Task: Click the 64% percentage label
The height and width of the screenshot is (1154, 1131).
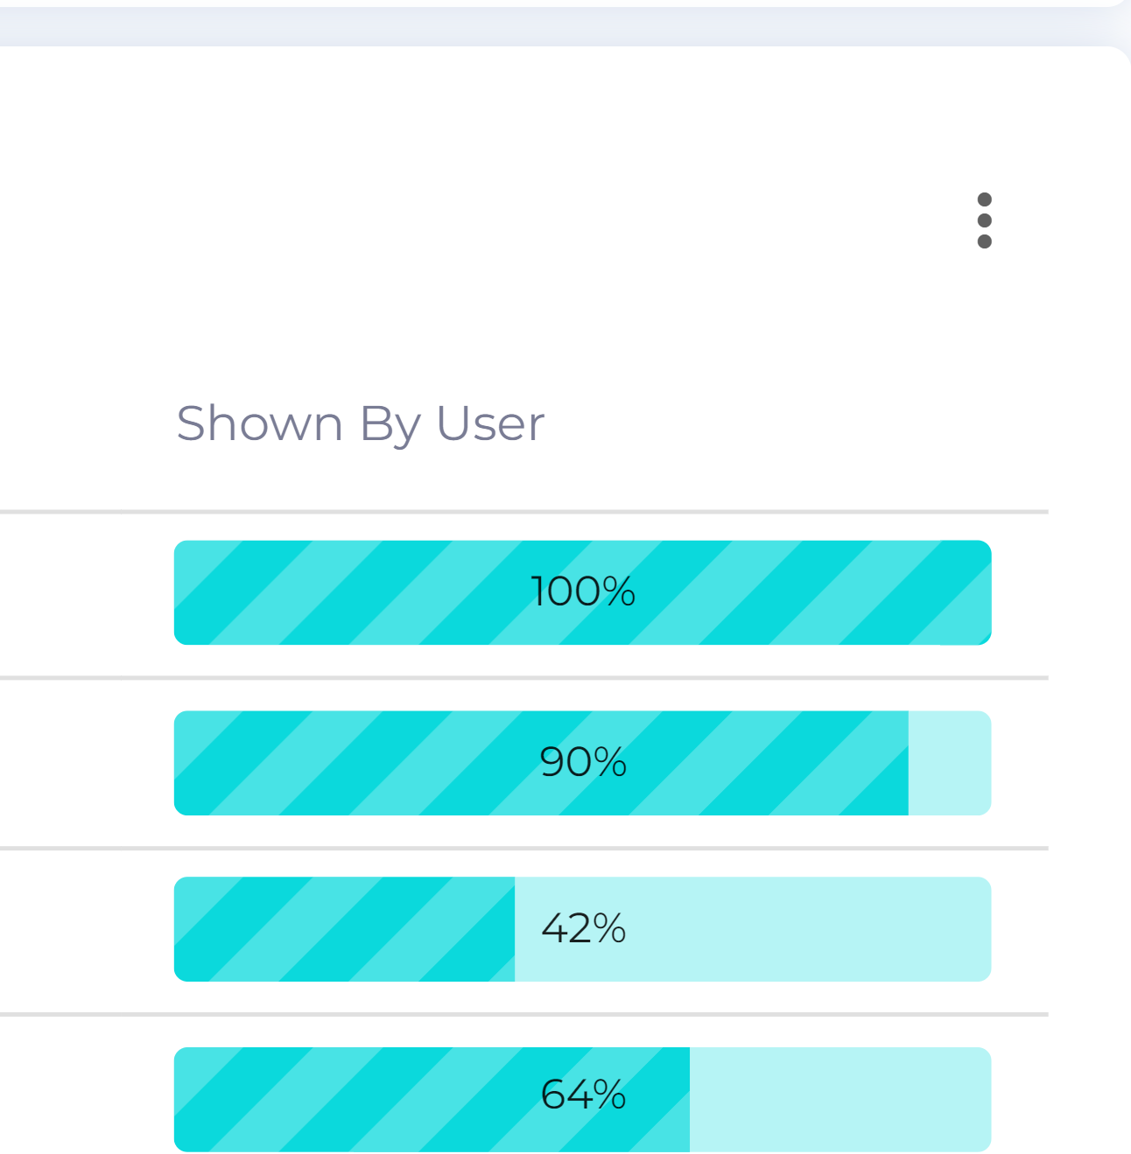Action: pos(583,1095)
